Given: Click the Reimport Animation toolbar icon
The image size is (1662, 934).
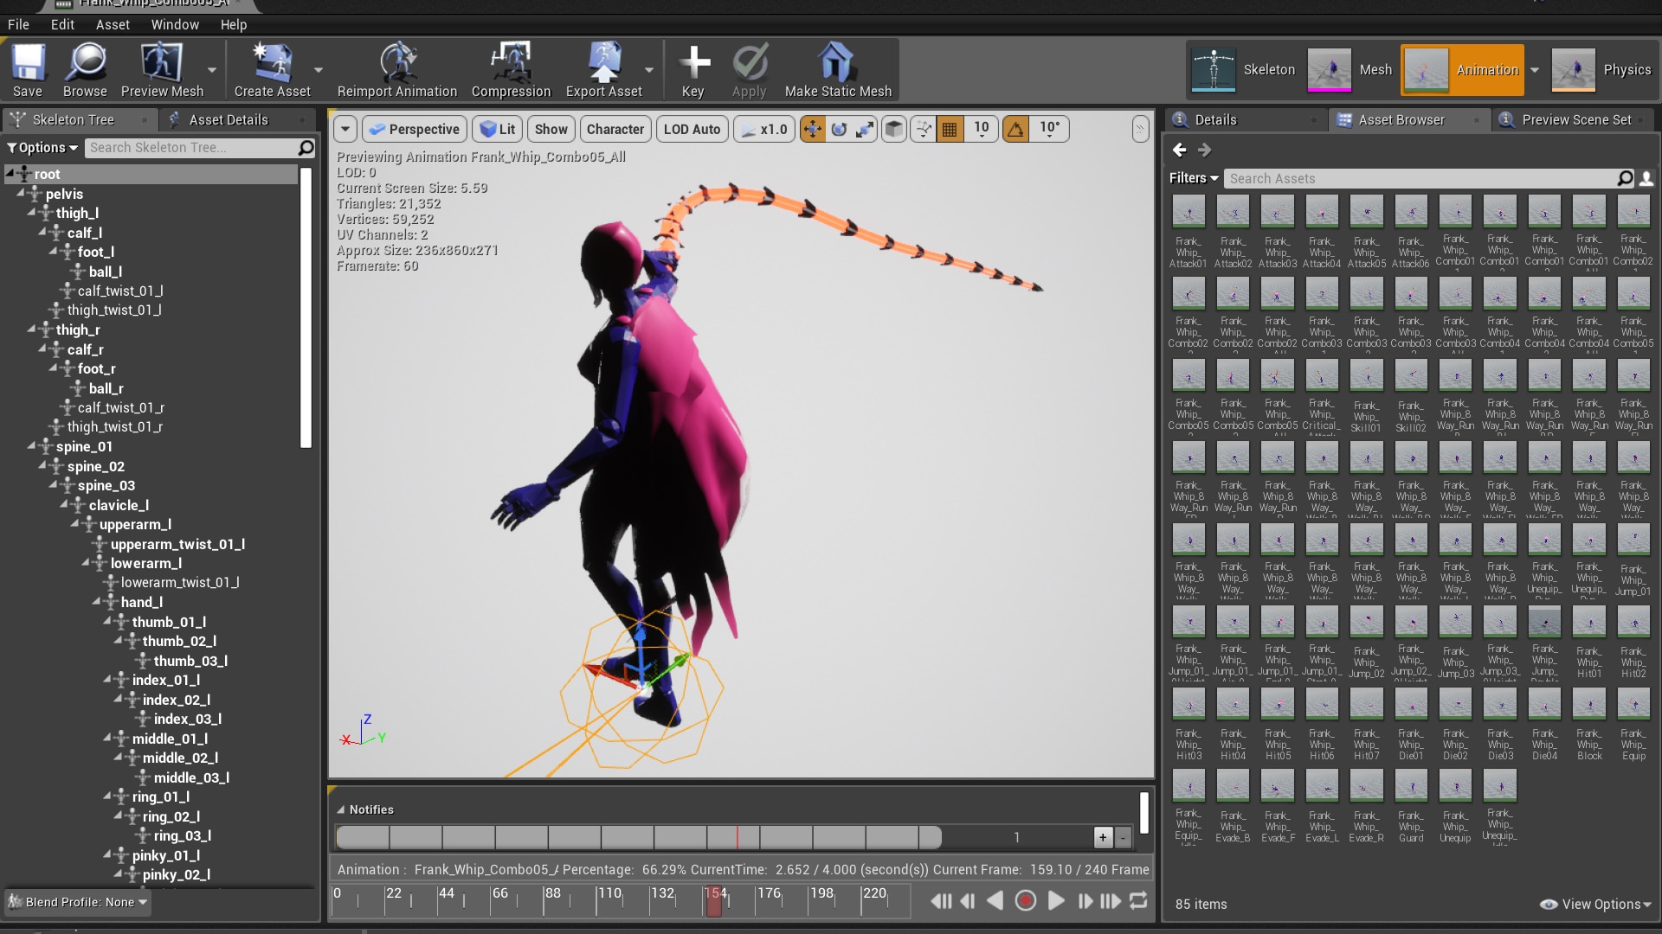Looking at the screenshot, I should (397, 64).
